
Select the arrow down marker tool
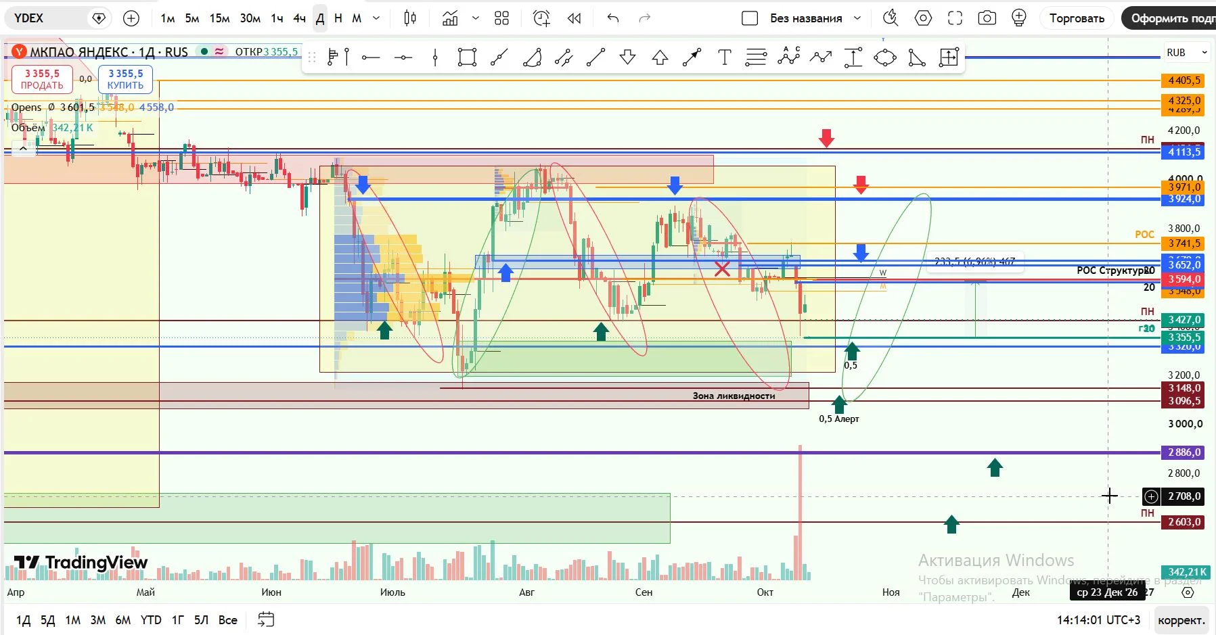pyautogui.click(x=628, y=57)
